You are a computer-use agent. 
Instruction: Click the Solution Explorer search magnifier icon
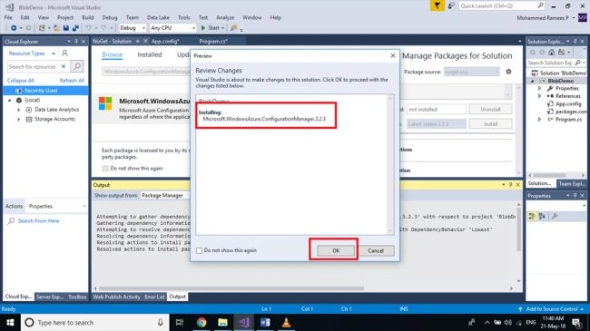point(578,63)
